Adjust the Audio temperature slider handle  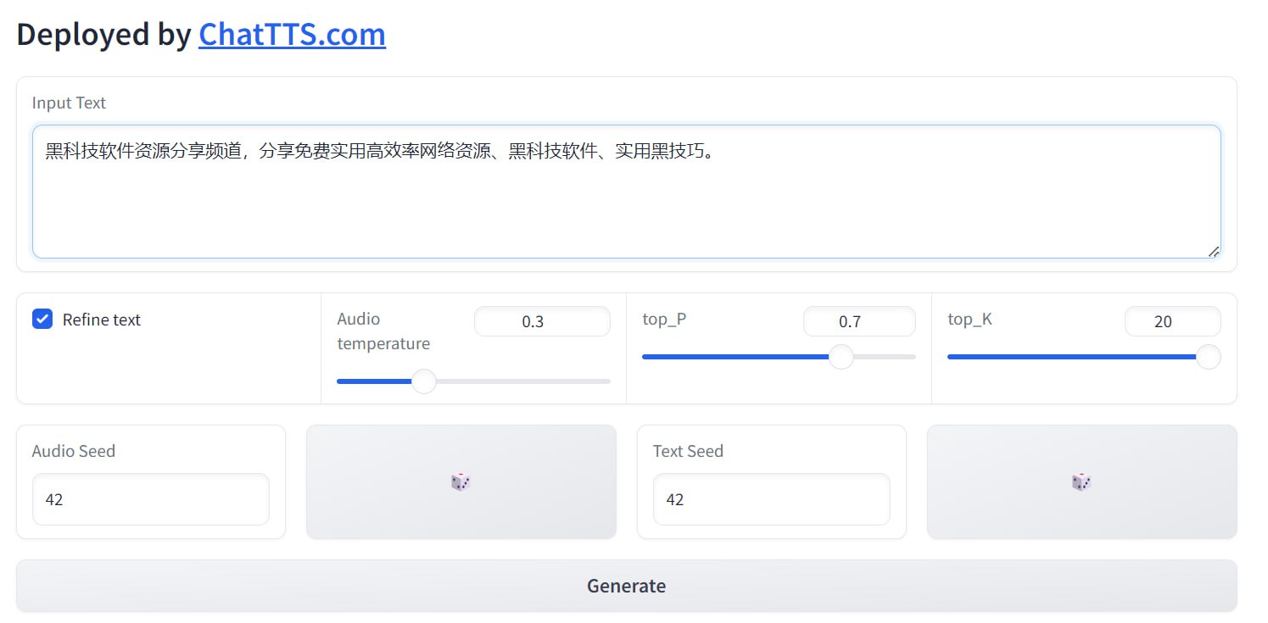(x=423, y=381)
